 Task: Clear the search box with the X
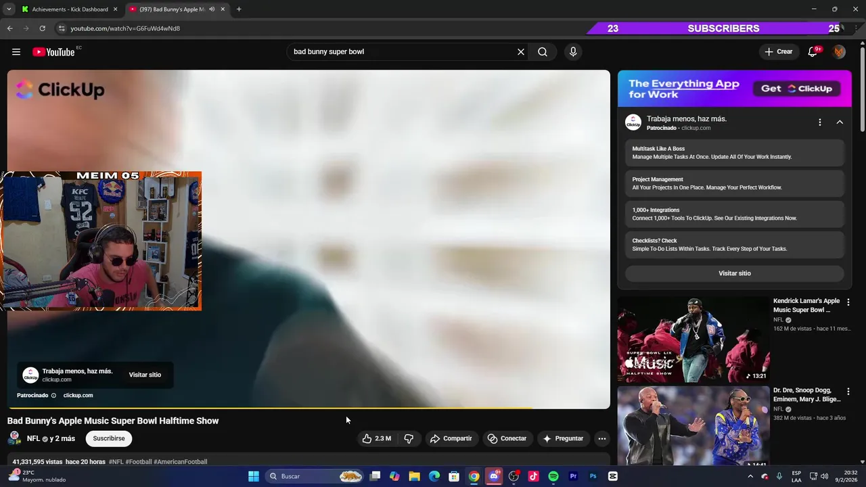(521, 52)
